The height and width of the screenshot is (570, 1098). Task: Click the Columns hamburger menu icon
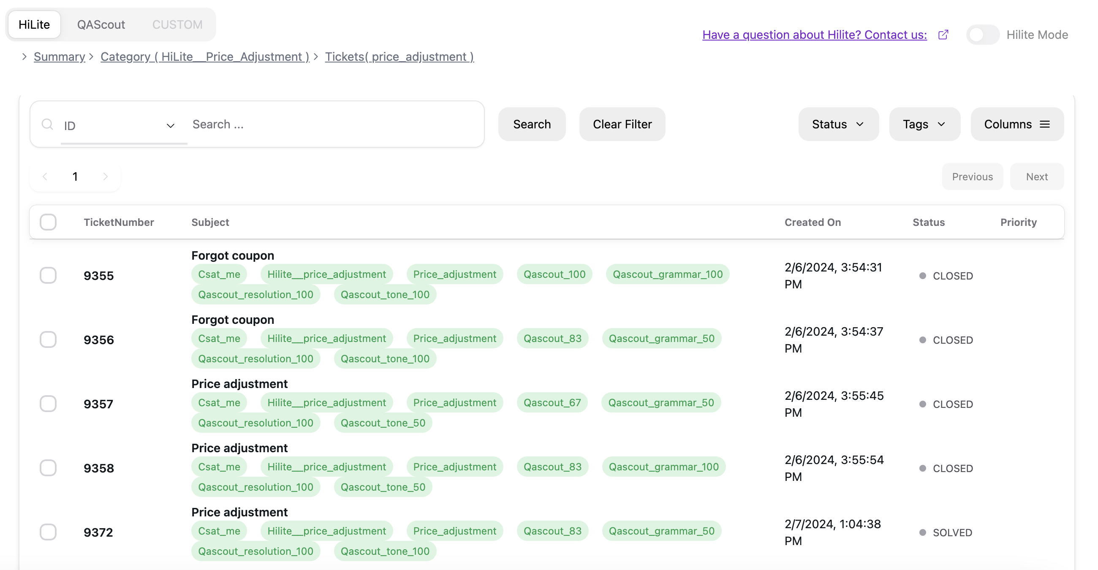coord(1045,124)
